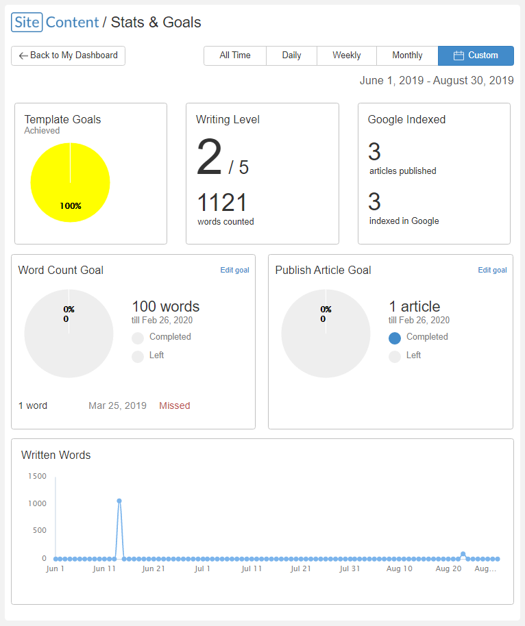Viewport: 525px width, 626px height.
Task: Click the Mar 25, 2019 date
Action: click(x=117, y=405)
